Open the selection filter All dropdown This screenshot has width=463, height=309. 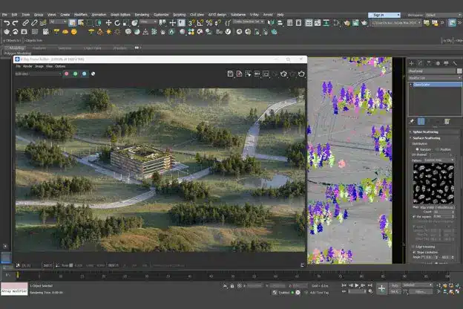(58, 22)
